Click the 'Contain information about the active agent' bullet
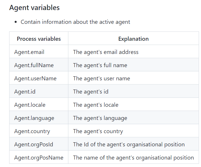This screenshot has width=201, height=167. pos(75,22)
